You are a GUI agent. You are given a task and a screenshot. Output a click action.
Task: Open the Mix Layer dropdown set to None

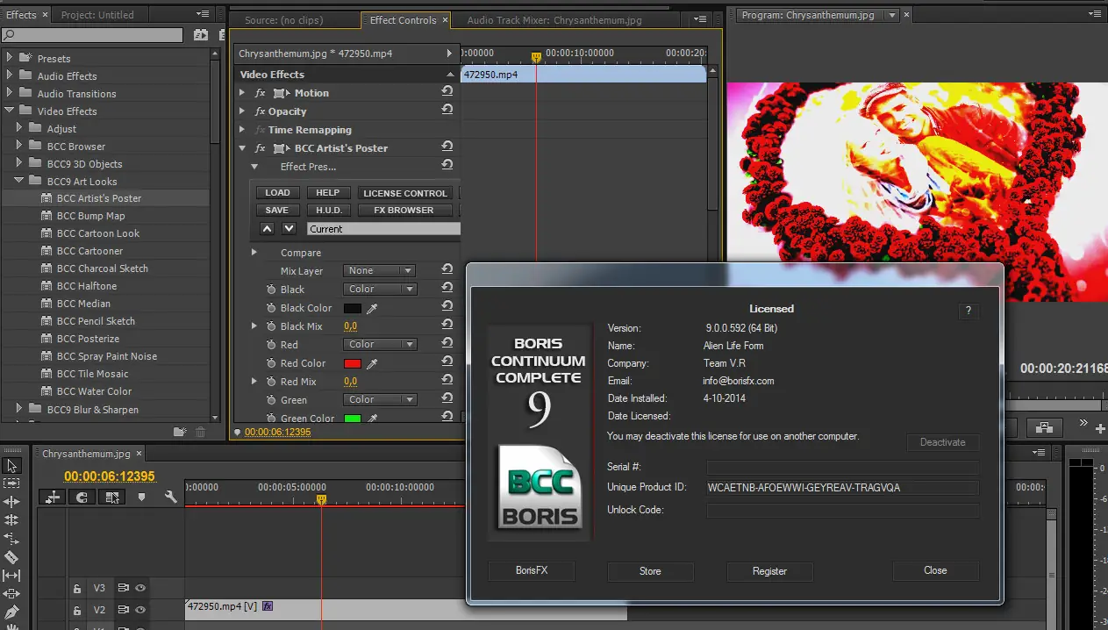tap(379, 271)
